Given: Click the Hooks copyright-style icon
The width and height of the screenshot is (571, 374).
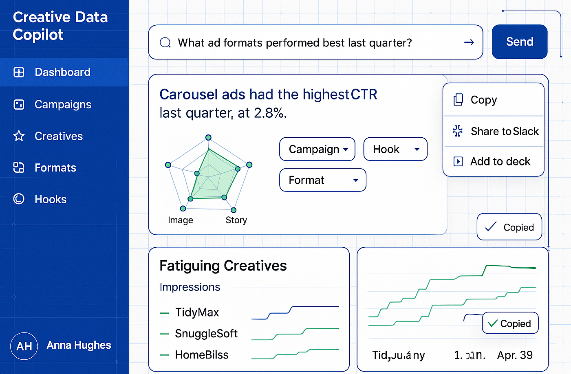Looking at the screenshot, I should 19,199.
